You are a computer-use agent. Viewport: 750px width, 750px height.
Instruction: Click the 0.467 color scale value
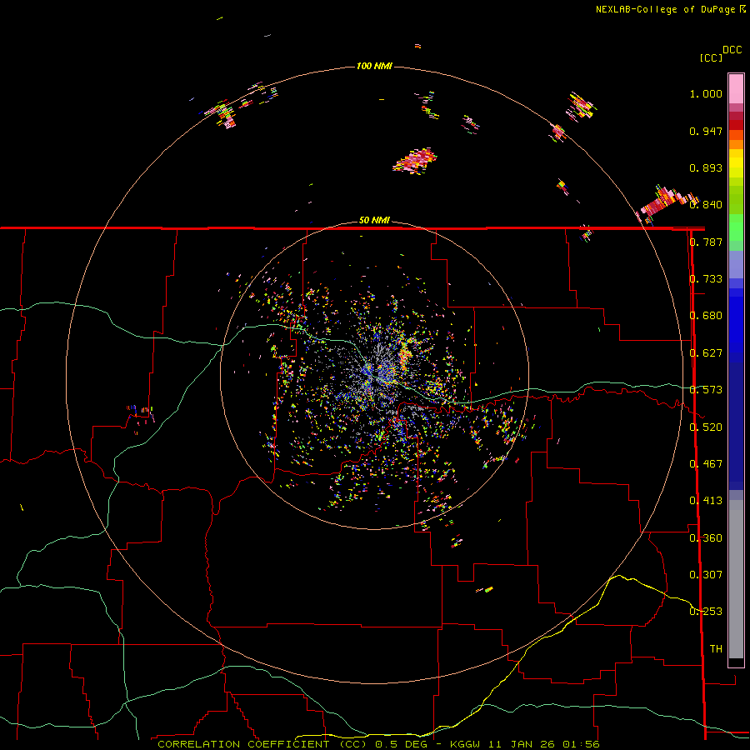coord(706,464)
